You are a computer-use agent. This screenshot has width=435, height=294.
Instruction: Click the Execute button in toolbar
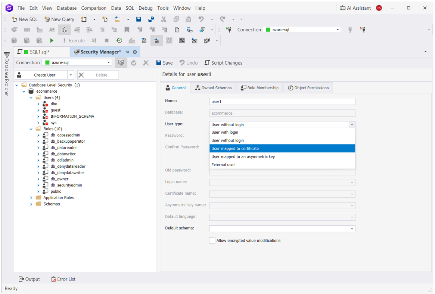click(74, 41)
